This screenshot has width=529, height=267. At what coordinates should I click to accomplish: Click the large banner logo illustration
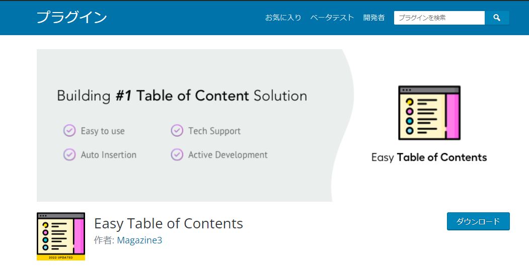[429, 113]
